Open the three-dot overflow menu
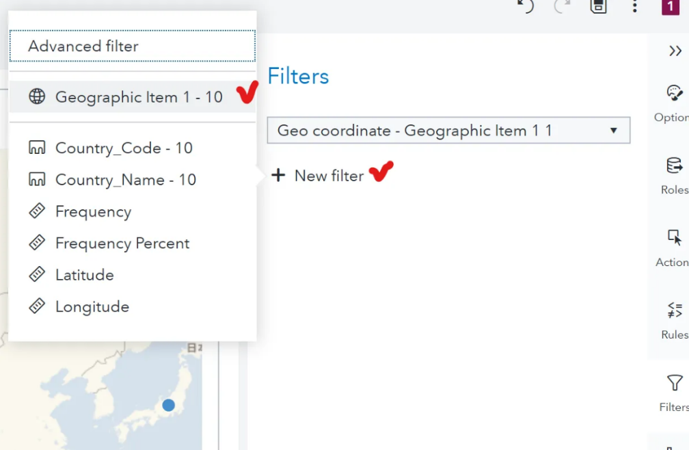The height and width of the screenshot is (450, 689). pos(635,8)
